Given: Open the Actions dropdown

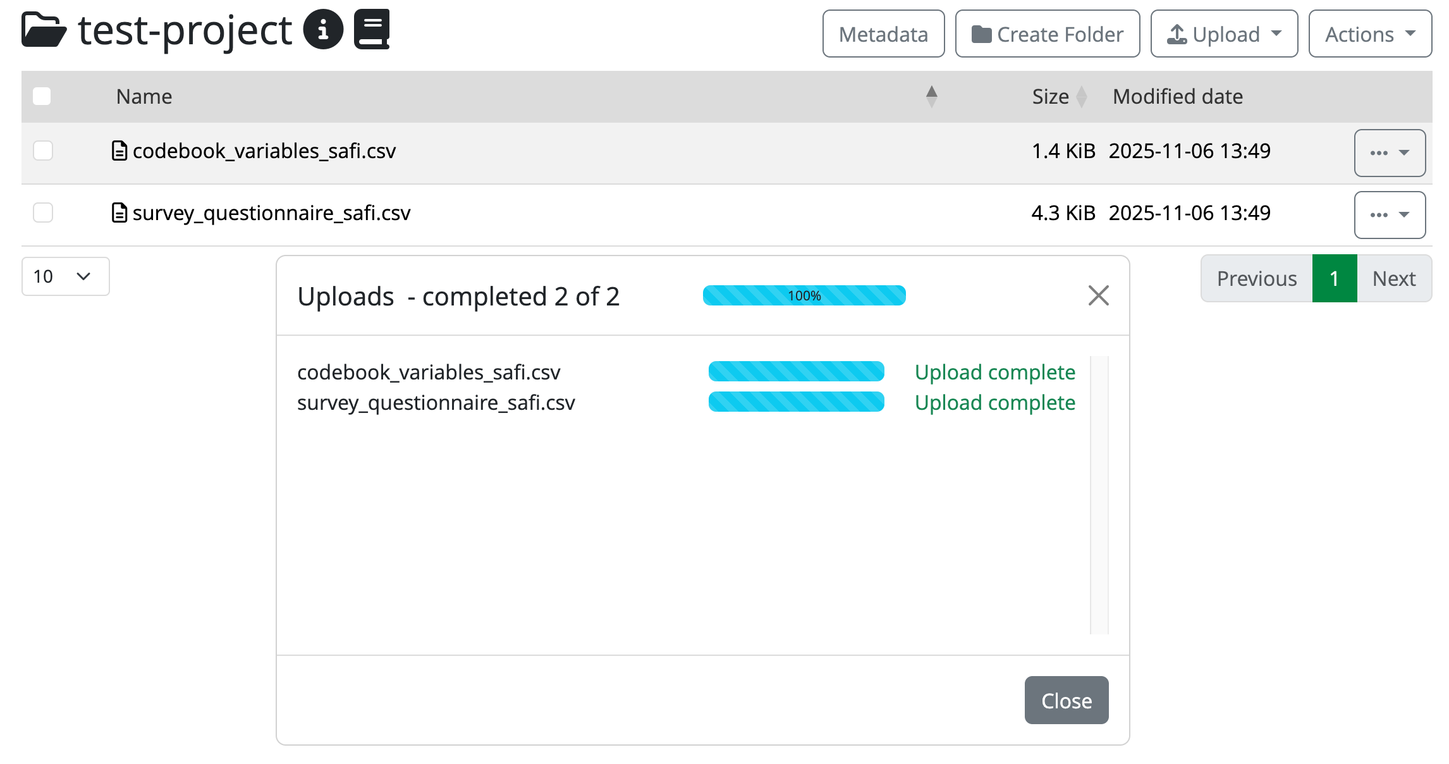Looking at the screenshot, I should [x=1369, y=34].
